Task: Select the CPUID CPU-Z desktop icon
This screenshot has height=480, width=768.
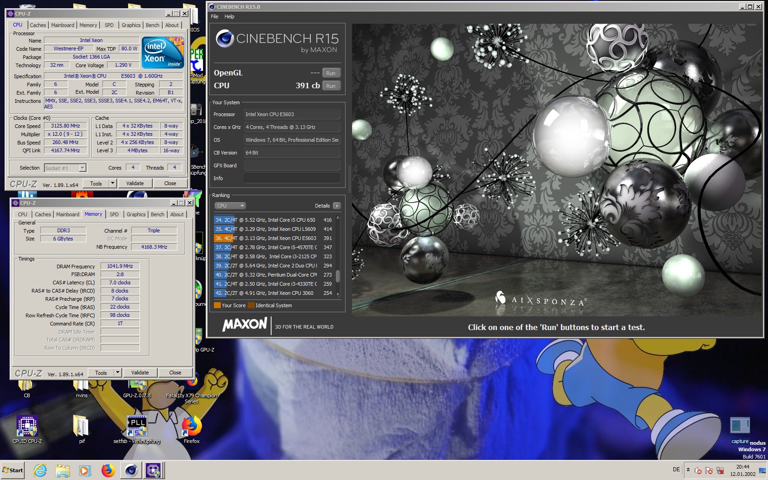Action: 27,429
